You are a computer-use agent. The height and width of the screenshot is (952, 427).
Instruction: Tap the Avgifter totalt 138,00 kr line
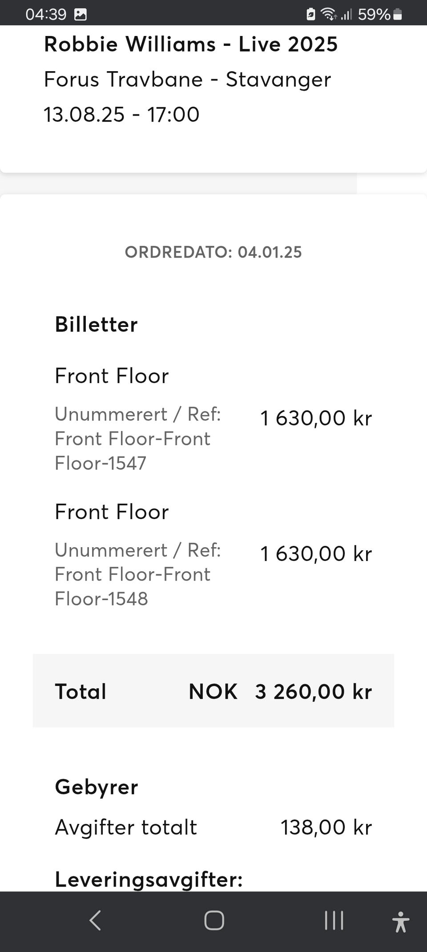point(213,827)
